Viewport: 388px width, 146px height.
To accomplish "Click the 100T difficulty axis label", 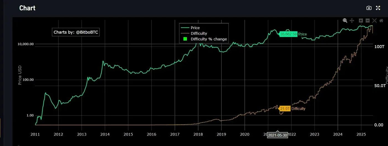I will (x=379, y=47).
